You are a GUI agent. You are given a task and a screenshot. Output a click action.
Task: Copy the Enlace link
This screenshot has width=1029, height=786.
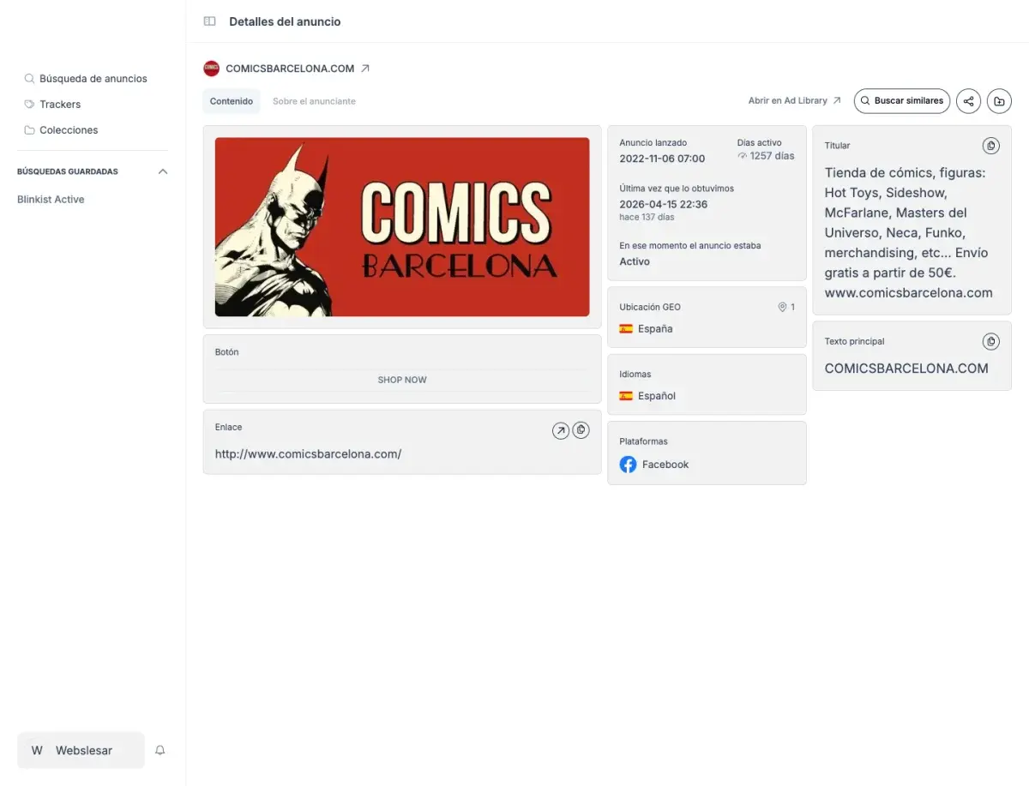(581, 430)
